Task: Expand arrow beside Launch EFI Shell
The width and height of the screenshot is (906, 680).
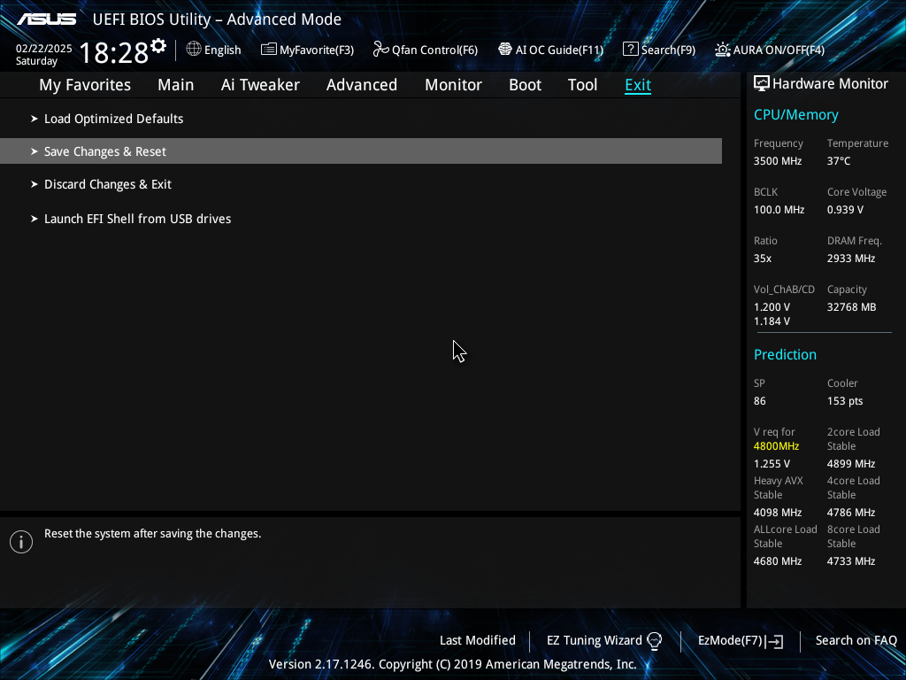Action: (35, 219)
